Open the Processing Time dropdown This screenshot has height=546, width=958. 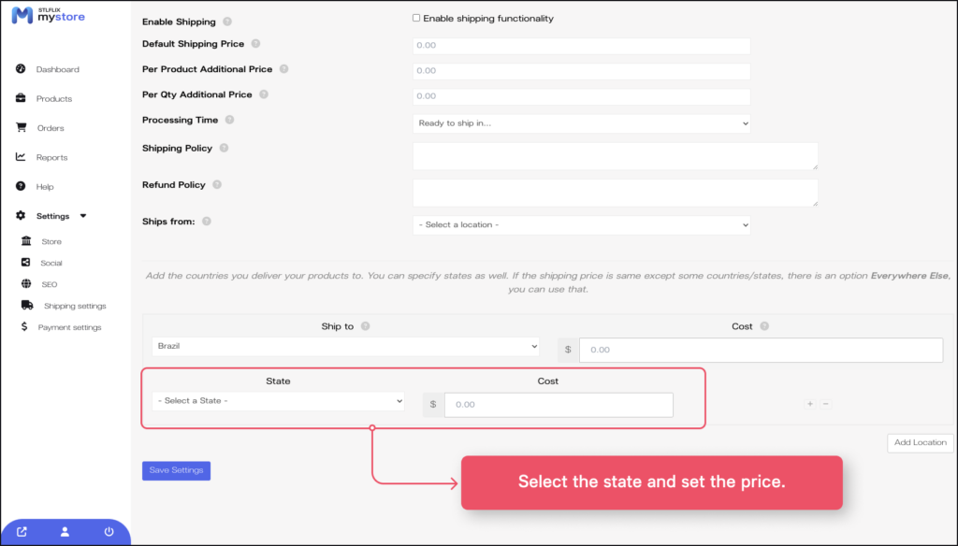pyautogui.click(x=581, y=123)
